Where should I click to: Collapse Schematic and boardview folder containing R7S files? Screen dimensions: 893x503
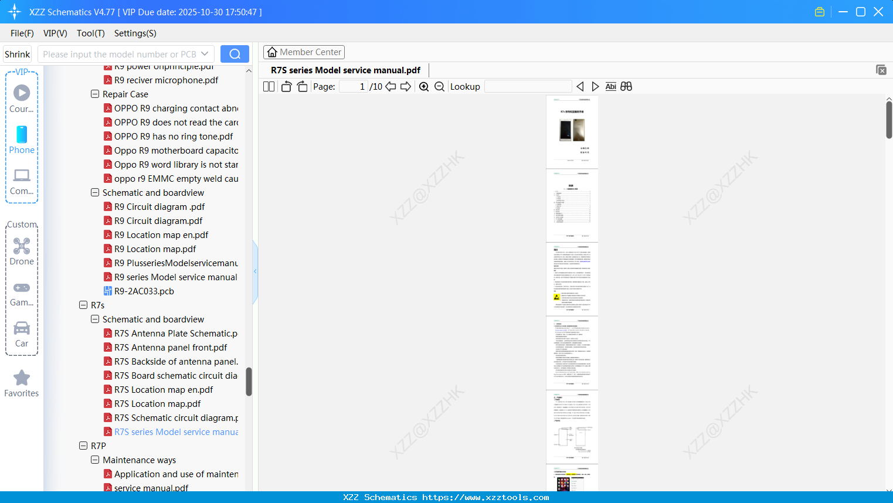95,319
